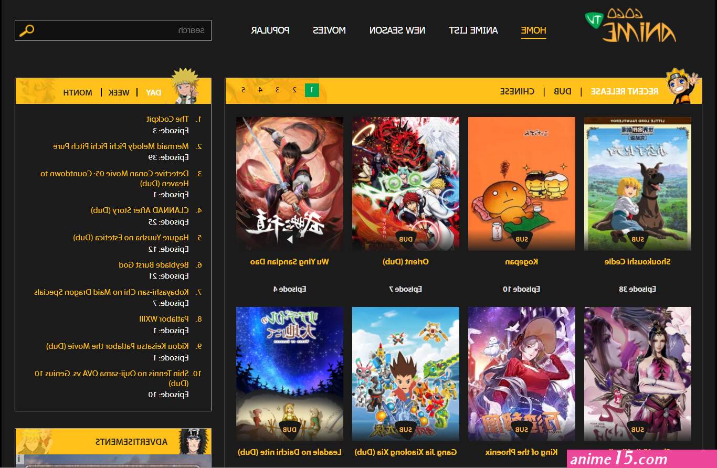Screen dimensions: 717x468
Task: Click the DUB badge on Leadale no Daichi nite
Action: 290,429
